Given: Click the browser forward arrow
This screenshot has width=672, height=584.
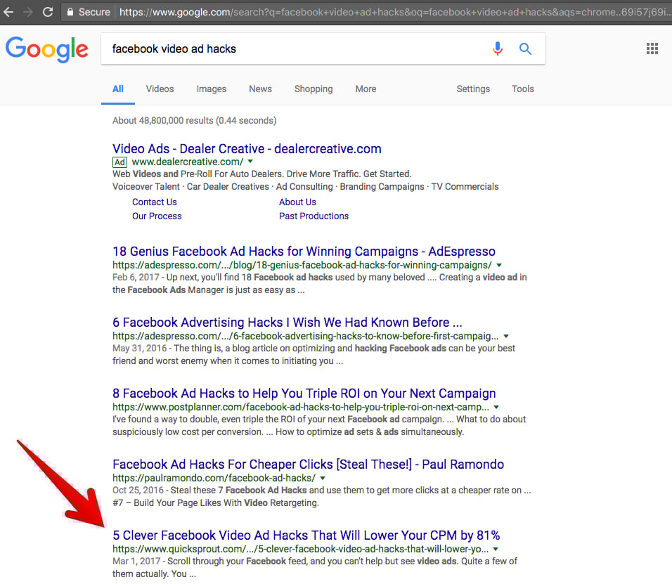Looking at the screenshot, I should click(x=28, y=12).
